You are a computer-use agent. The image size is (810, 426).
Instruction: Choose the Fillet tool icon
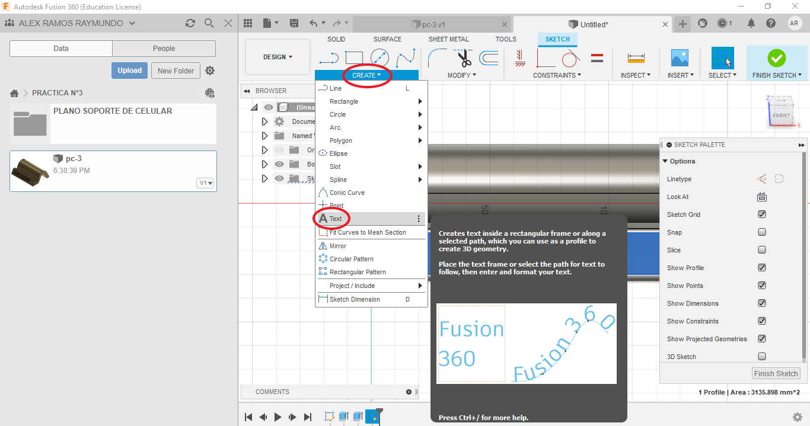coord(438,57)
